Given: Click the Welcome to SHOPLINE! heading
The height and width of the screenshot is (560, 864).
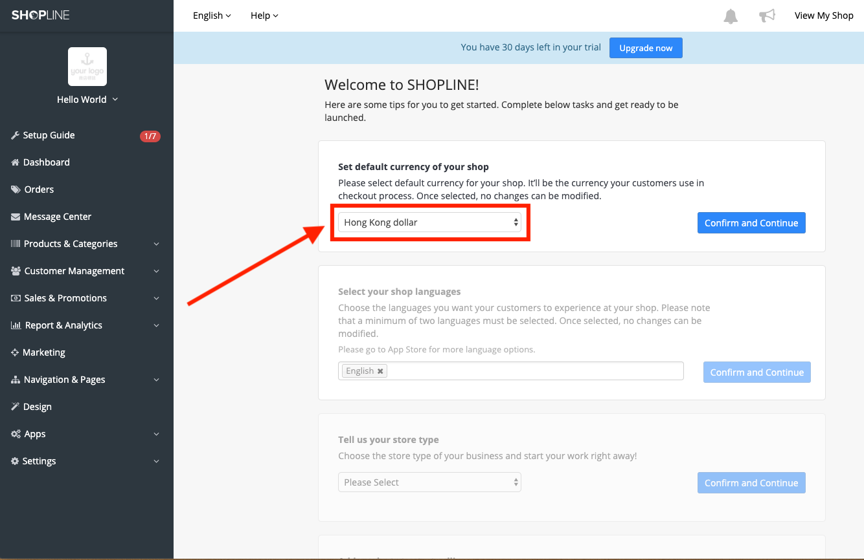Looking at the screenshot, I should [402, 85].
